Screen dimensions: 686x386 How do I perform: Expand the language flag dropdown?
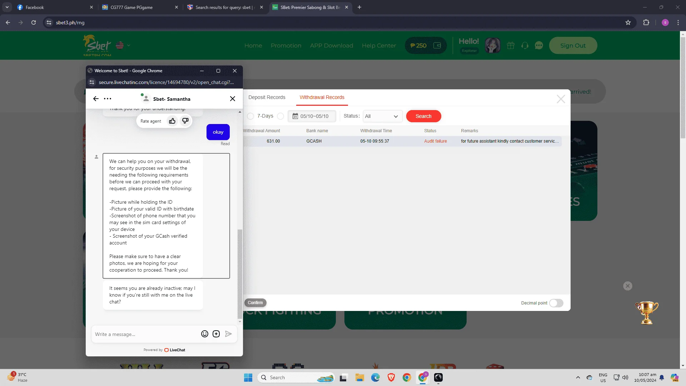click(123, 45)
